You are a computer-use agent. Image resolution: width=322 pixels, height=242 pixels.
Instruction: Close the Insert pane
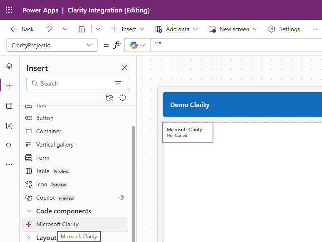point(124,68)
